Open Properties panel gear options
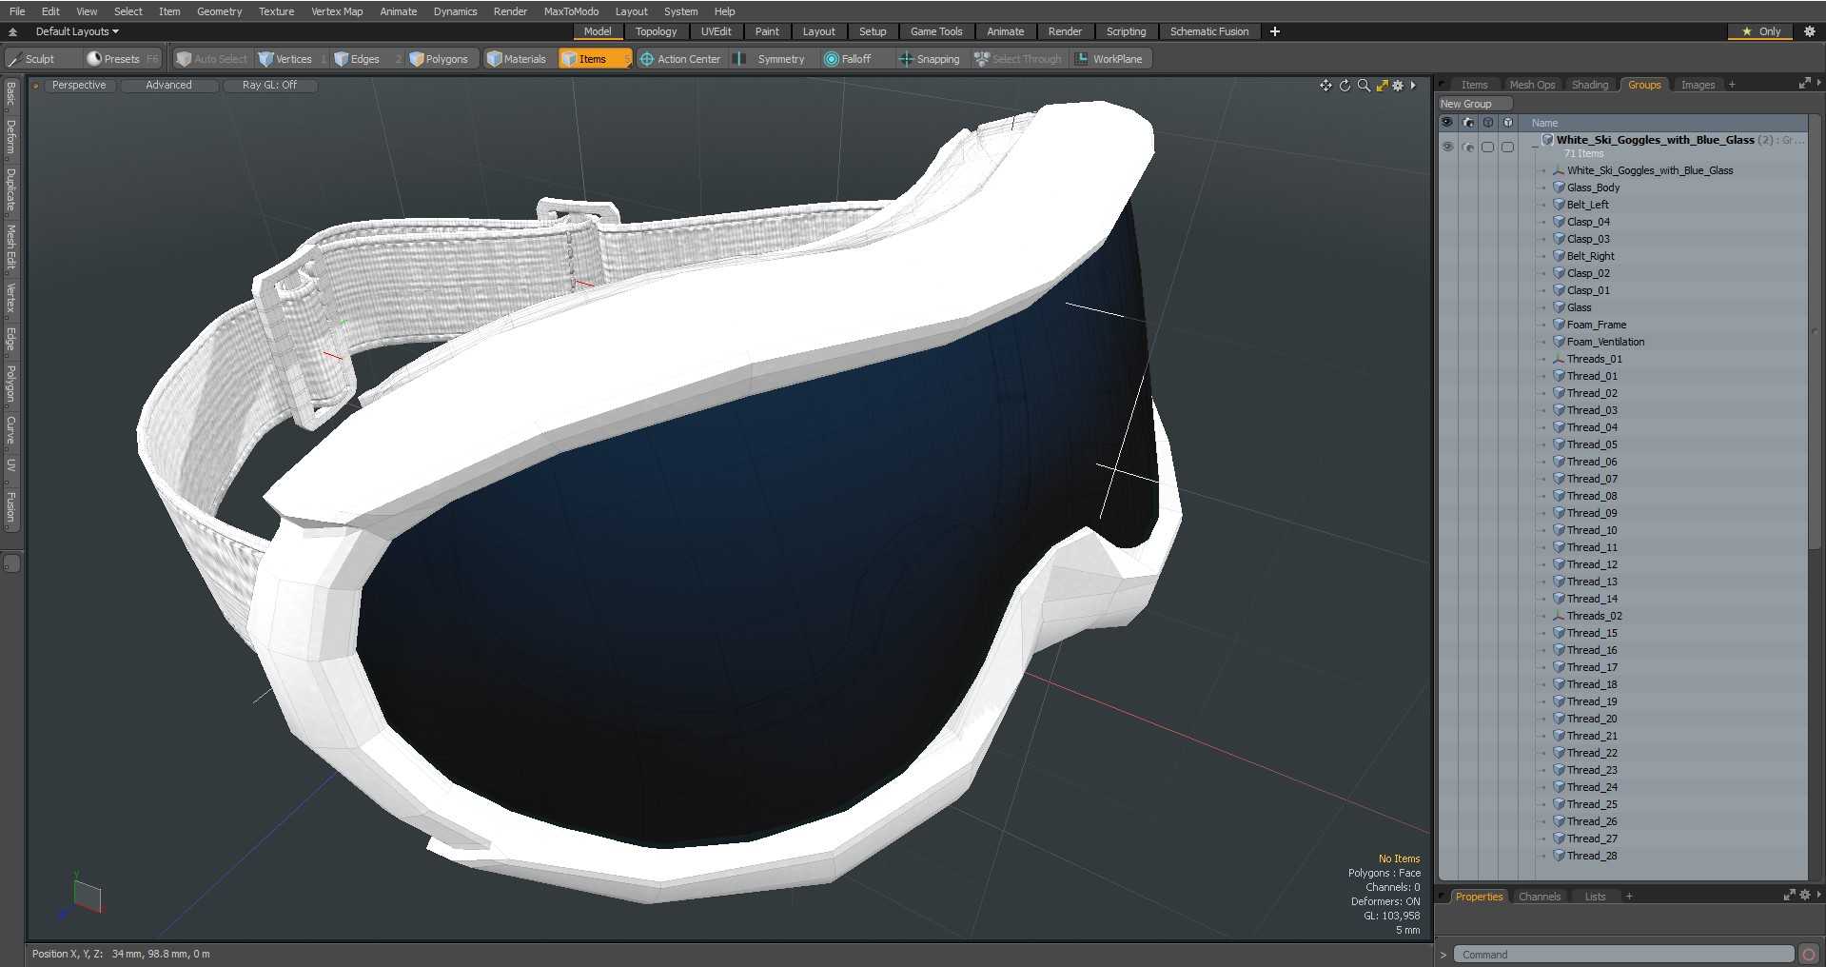Viewport: 1826px width, 967px height. point(1804,896)
